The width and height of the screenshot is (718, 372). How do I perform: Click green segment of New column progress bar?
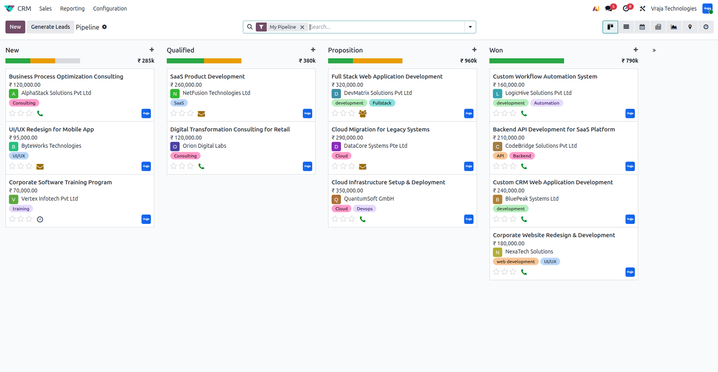click(x=18, y=61)
